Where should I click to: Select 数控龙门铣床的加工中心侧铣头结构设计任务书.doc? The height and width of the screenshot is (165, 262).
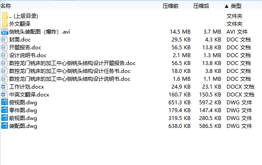tap(70, 71)
